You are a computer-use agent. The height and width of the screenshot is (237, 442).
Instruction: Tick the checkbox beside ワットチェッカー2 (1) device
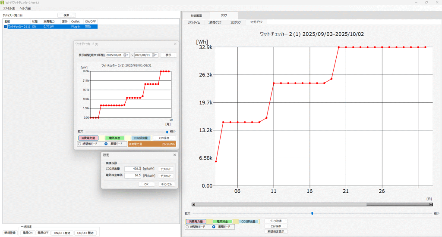(x=5, y=27)
